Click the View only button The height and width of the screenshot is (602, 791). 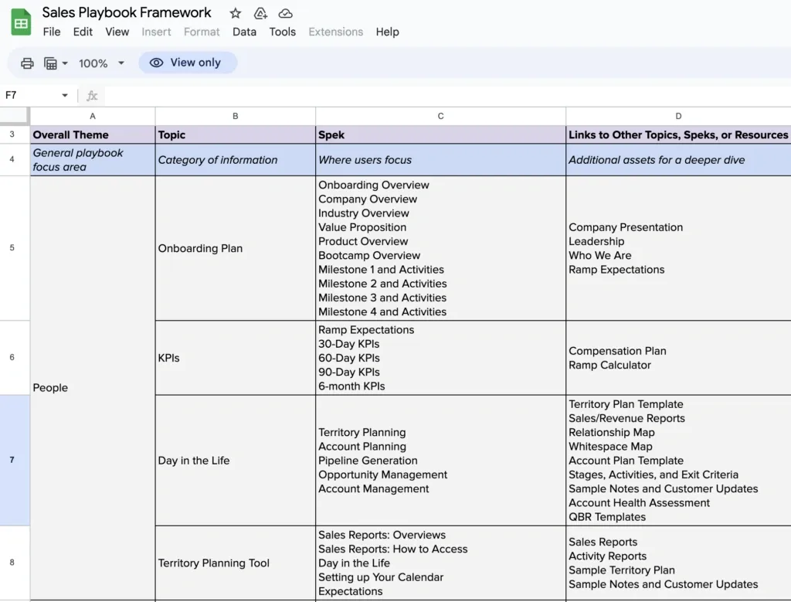tap(188, 63)
